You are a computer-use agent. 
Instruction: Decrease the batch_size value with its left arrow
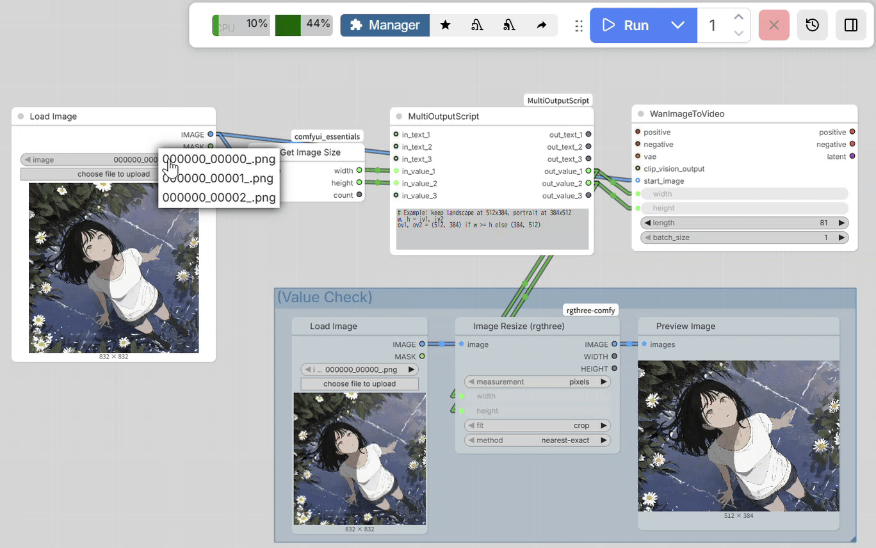pos(647,238)
